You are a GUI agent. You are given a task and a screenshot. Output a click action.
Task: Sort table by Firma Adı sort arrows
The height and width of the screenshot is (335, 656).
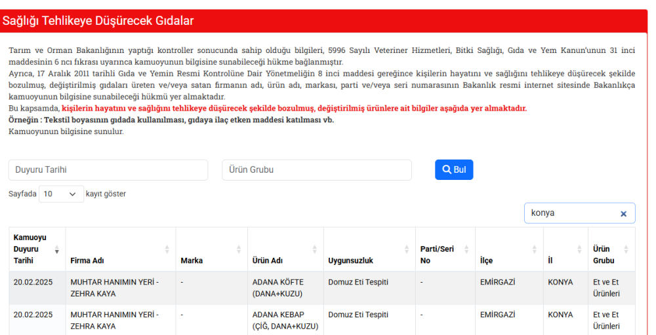pos(167,249)
